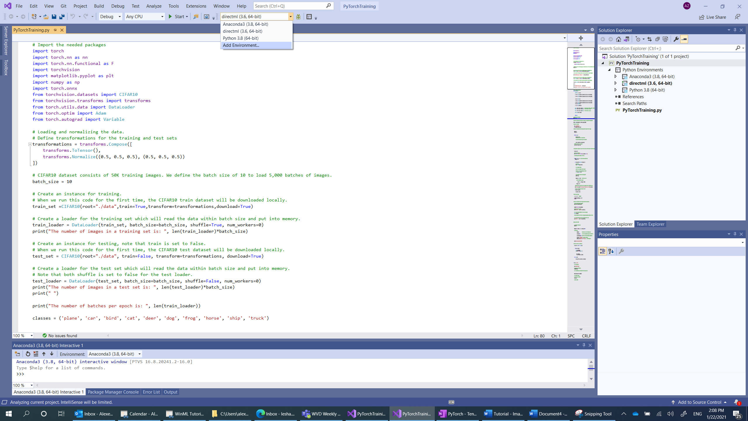Screen dimensions: 748x421
Task: Open Add Environment dialog
Action: pos(240,45)
